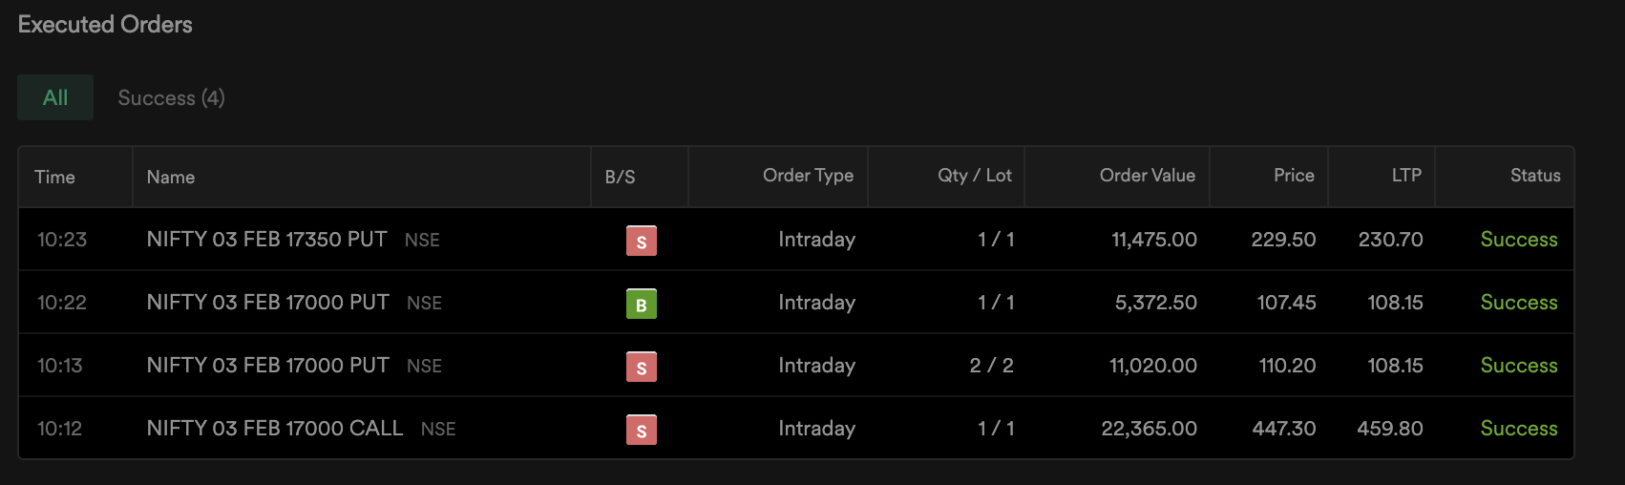Image resolution: width=1625 pixels, height=485 pixels.
Task: Switch to the All tab
Action: coord(55,97)
